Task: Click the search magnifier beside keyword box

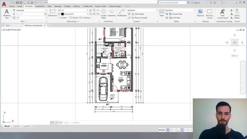Action: [188, 3]
